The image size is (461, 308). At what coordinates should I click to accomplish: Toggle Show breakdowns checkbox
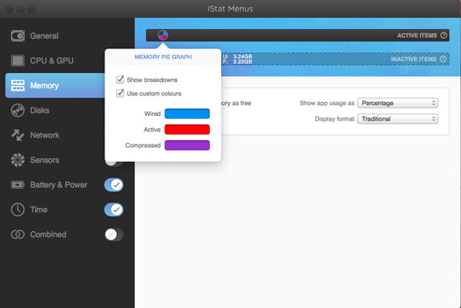click(x=120, y=80)
